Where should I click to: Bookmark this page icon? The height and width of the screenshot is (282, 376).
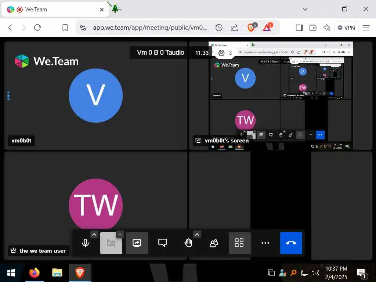point(65,28)
